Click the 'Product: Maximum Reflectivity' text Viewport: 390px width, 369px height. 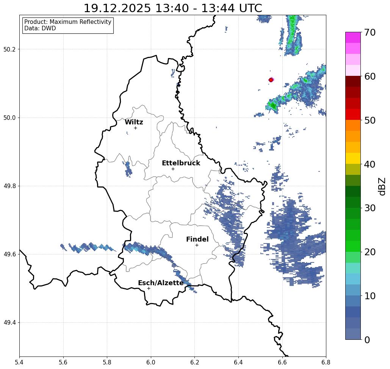point(67,22)
